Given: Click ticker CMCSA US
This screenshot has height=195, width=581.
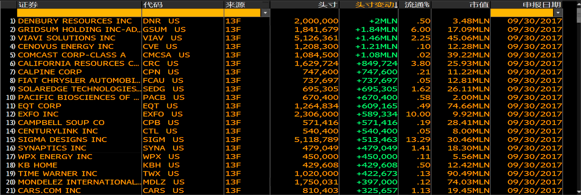Looking at the screenshot, I should click(x=167, y=55).
